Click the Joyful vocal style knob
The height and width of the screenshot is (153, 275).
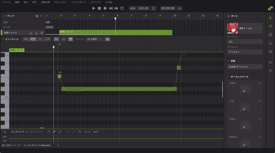coord(244,90)
